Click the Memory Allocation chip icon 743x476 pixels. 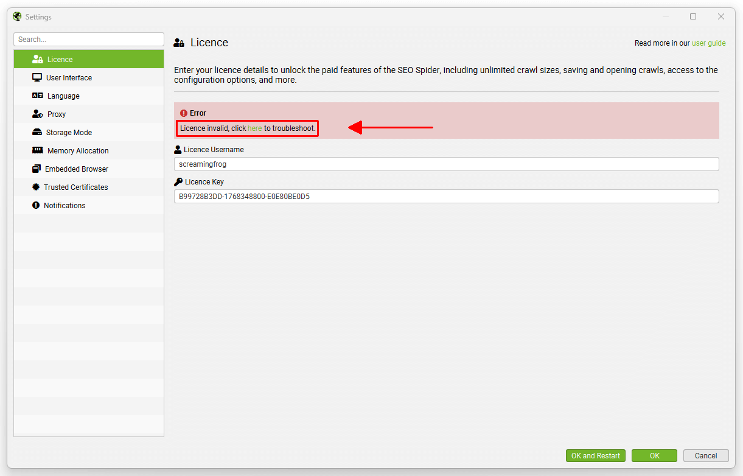pos(37,150)
